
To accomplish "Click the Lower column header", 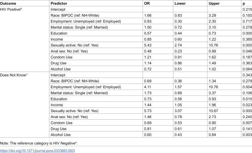I will point(180,3).
